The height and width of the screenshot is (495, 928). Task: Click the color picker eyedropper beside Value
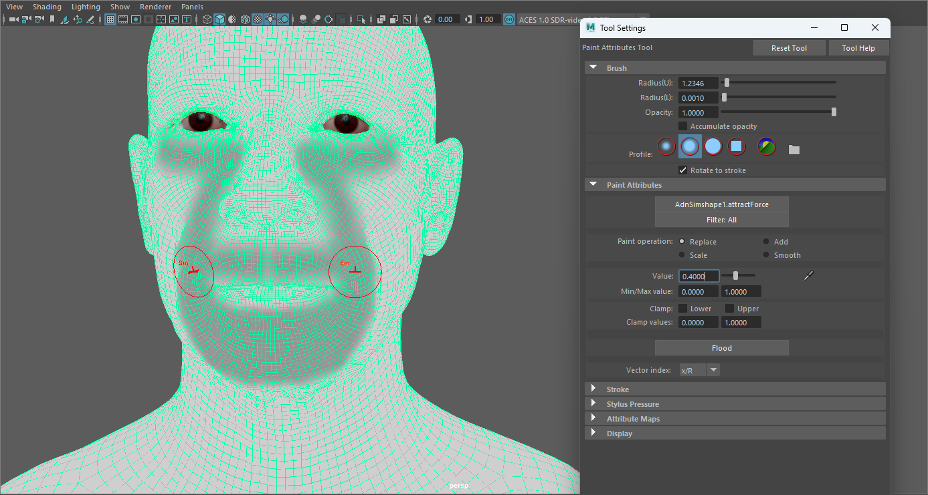pos(808,276)
